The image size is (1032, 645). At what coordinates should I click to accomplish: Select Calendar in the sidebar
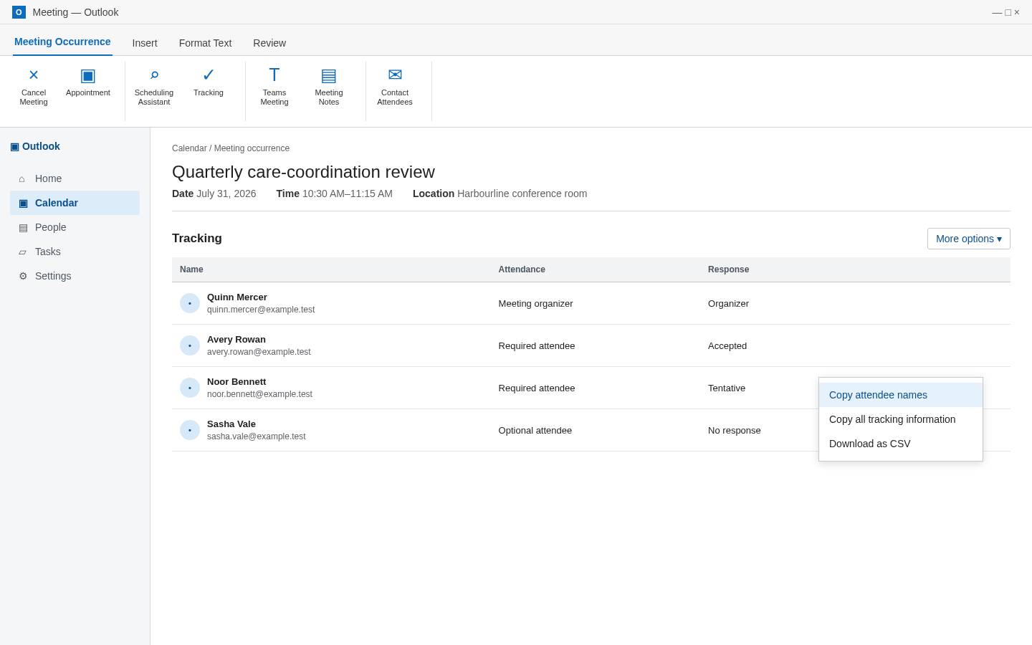75,203
